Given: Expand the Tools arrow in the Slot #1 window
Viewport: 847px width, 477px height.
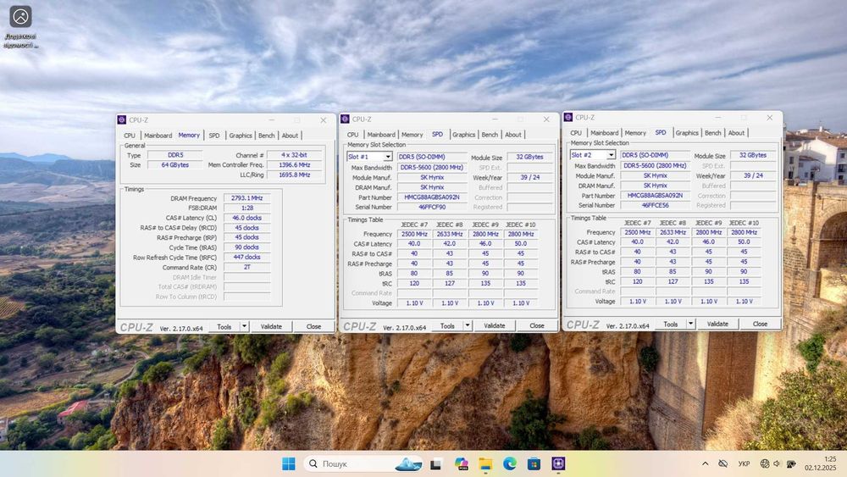Looking at the screenshot, I should coord(468,325).
